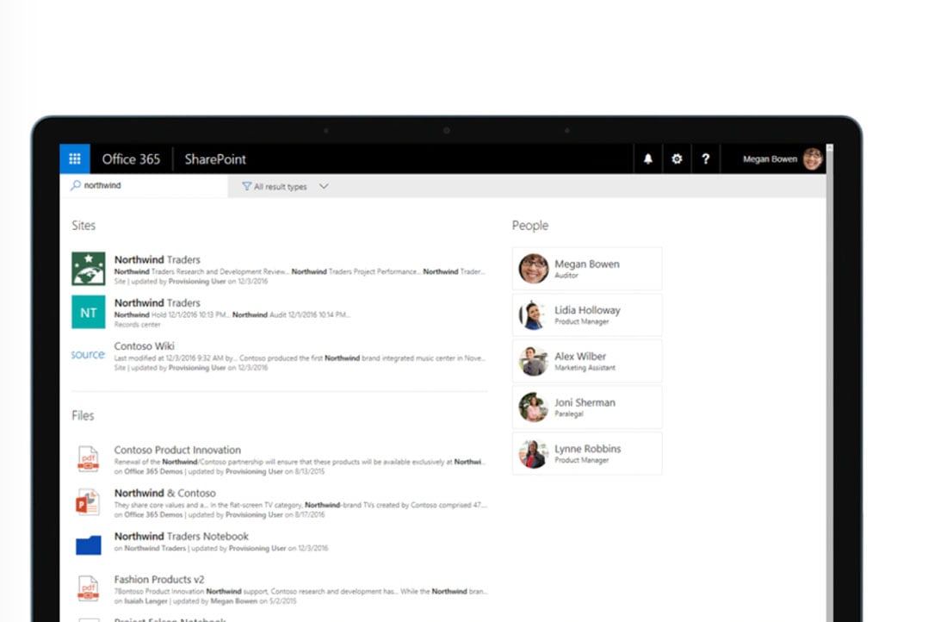Viewport: 928px width, 622px height.
Task: Click "Office 365 Demos" under Contoso Product Innovation
Action: [153, 471]
